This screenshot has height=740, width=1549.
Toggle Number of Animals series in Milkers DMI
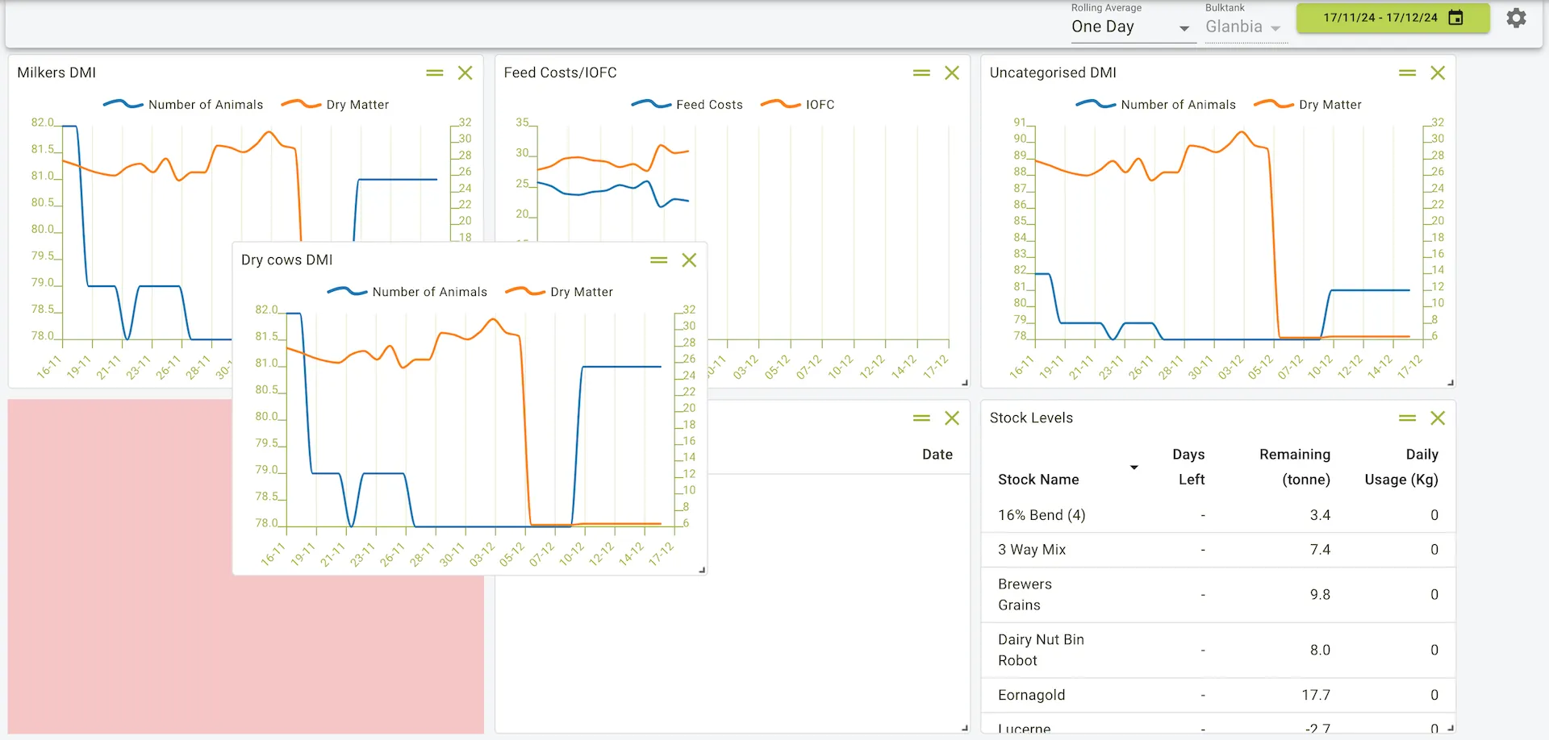[x=205, y=105]
